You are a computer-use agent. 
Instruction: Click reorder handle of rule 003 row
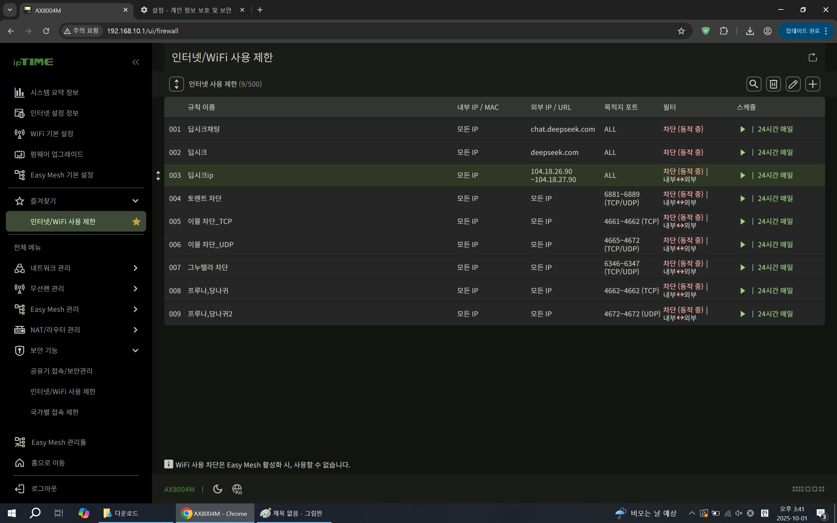pos(158,176)
